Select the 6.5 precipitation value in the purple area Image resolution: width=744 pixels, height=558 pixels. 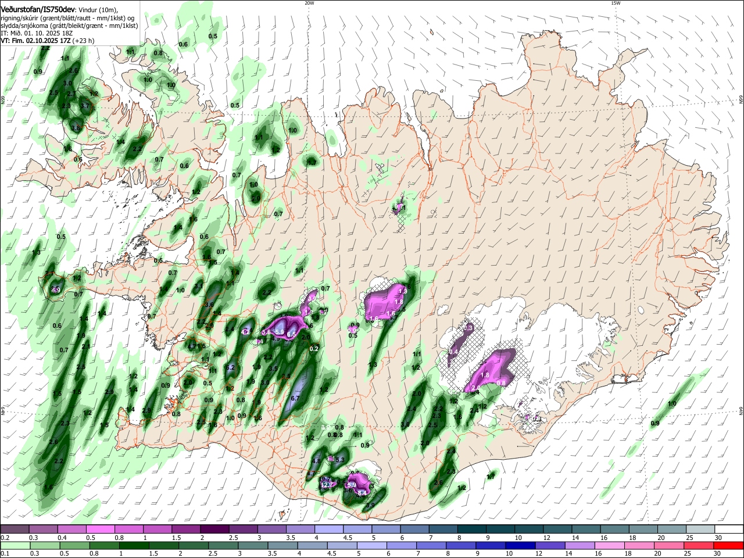(x=291, y=334)
